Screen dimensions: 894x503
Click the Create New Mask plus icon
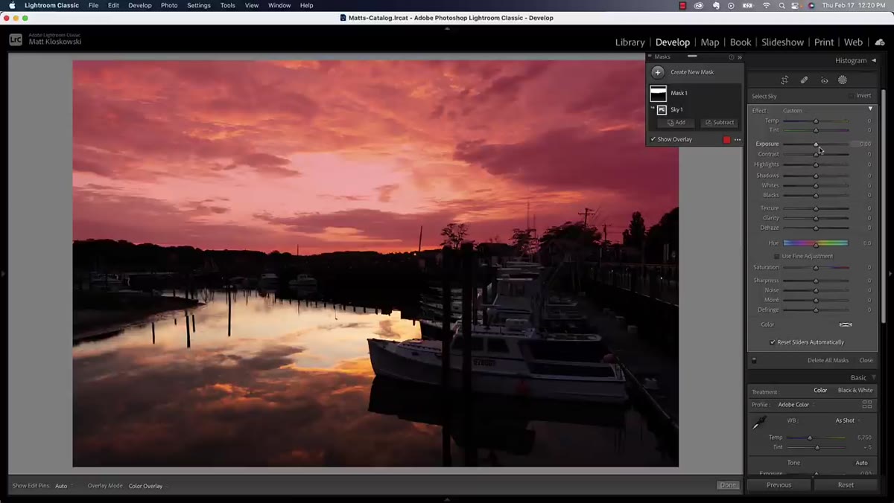coord(658,72)
